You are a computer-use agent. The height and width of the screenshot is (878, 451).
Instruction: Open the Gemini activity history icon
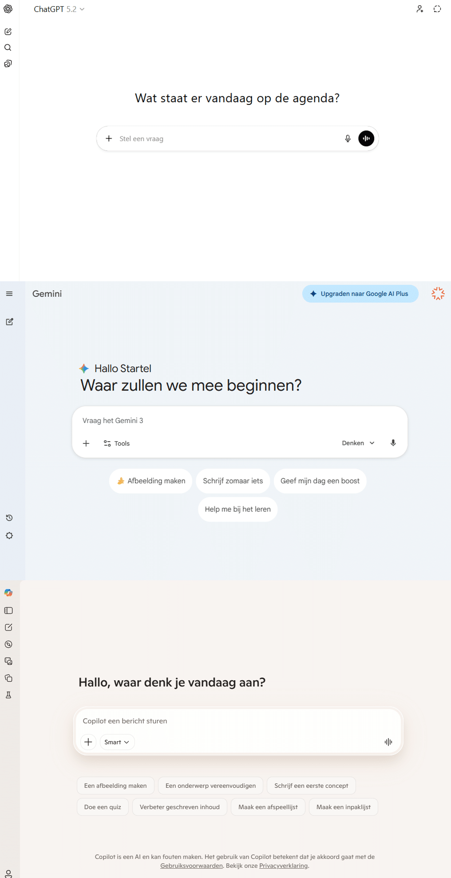pyautogui.click(x=9, y=518)
